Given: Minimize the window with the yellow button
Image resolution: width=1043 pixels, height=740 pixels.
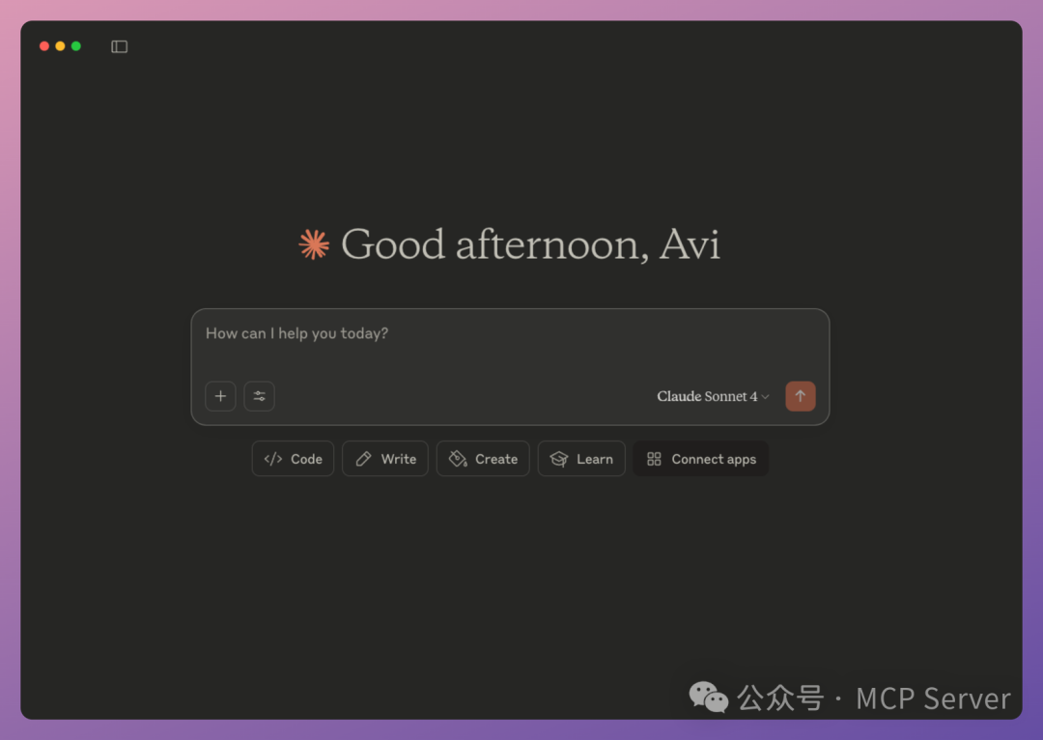Looking at the screenshot, I should [61, 46].
